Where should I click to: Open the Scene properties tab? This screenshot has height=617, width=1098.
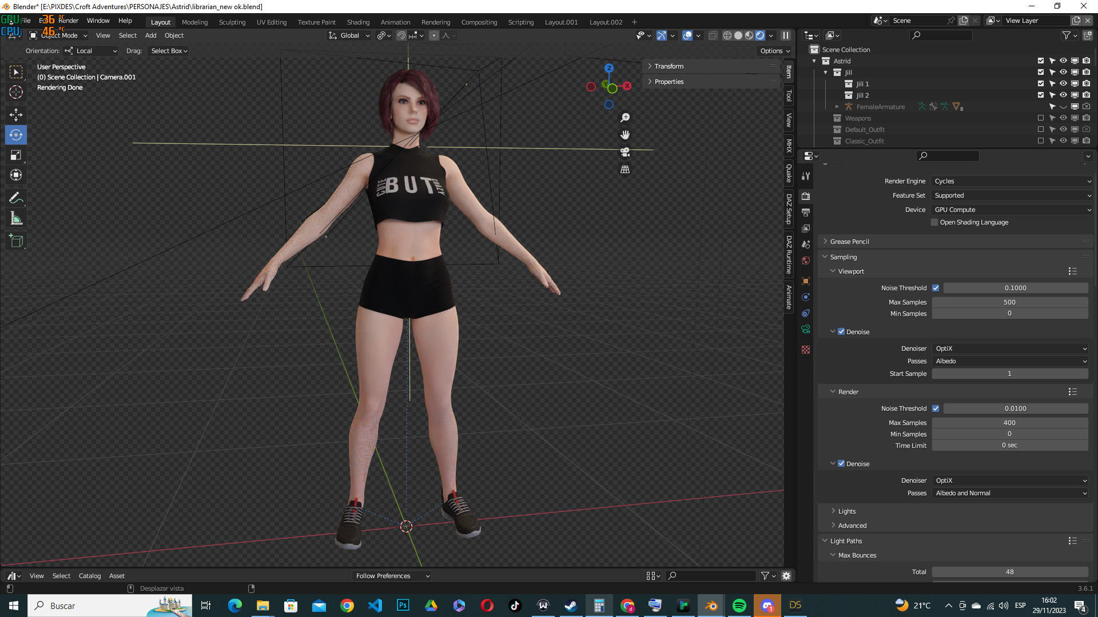(x=806, y=244)
